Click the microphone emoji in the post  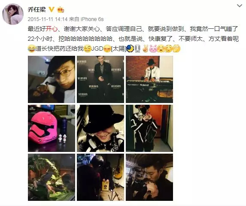tap(137, 48)
